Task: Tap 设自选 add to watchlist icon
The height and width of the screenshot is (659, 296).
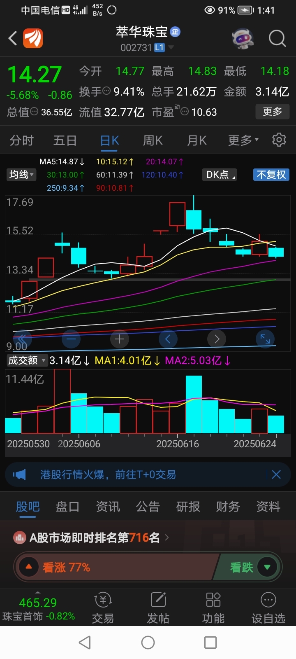Action: coord(268,608)
